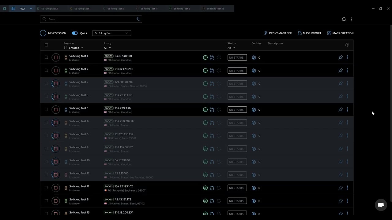Open NO STATUS dropdown for So fckng fast 5
This screenshot has width=392, height=220.
(x=237, y=110)
